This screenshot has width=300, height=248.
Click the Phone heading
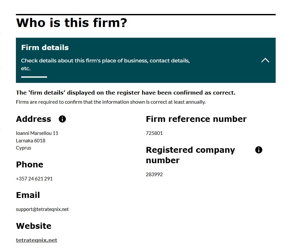pos(30,164)
